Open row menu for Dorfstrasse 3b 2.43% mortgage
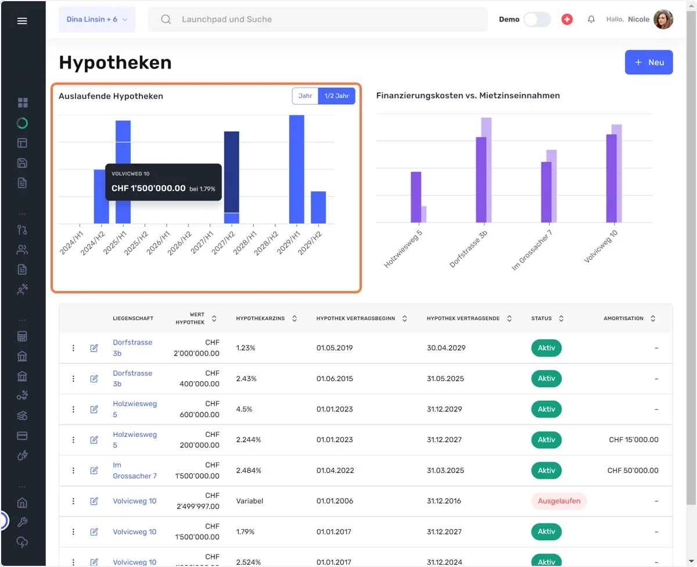Viewport: 697px width, 567px height. tap(73, 379)
